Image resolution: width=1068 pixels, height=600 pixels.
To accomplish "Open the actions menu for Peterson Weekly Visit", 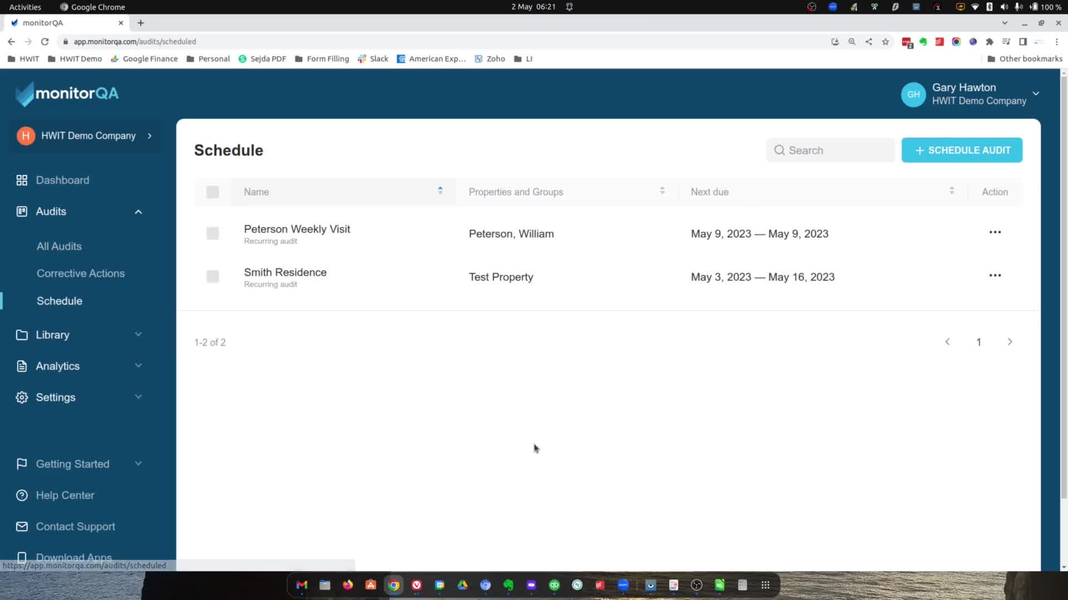I will 995,232.
